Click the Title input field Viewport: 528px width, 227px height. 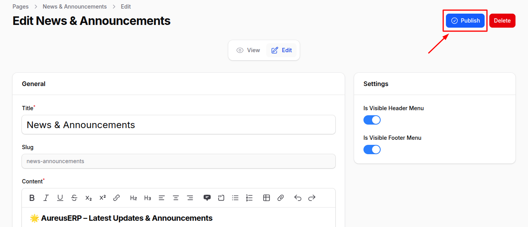click(179, 125)
